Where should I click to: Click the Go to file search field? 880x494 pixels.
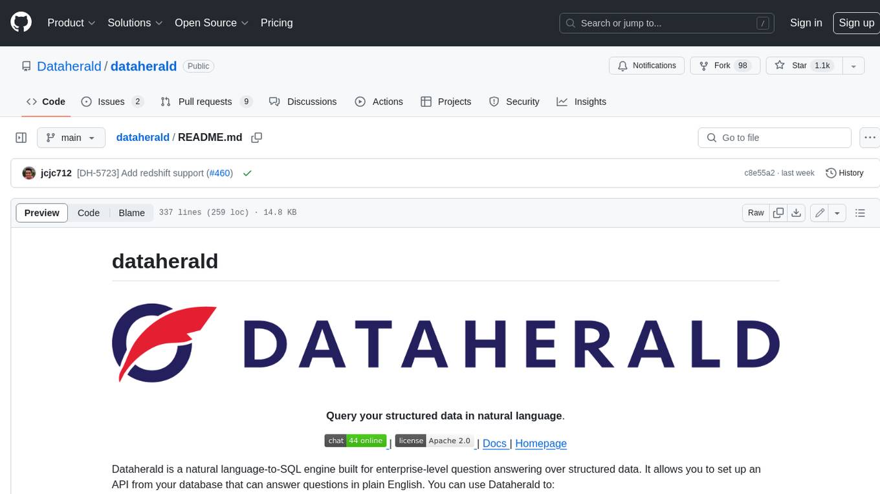[775, 138]
